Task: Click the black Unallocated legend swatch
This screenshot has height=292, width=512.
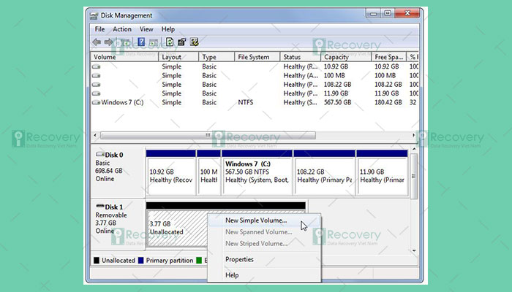Action: [x=97, y=261]
